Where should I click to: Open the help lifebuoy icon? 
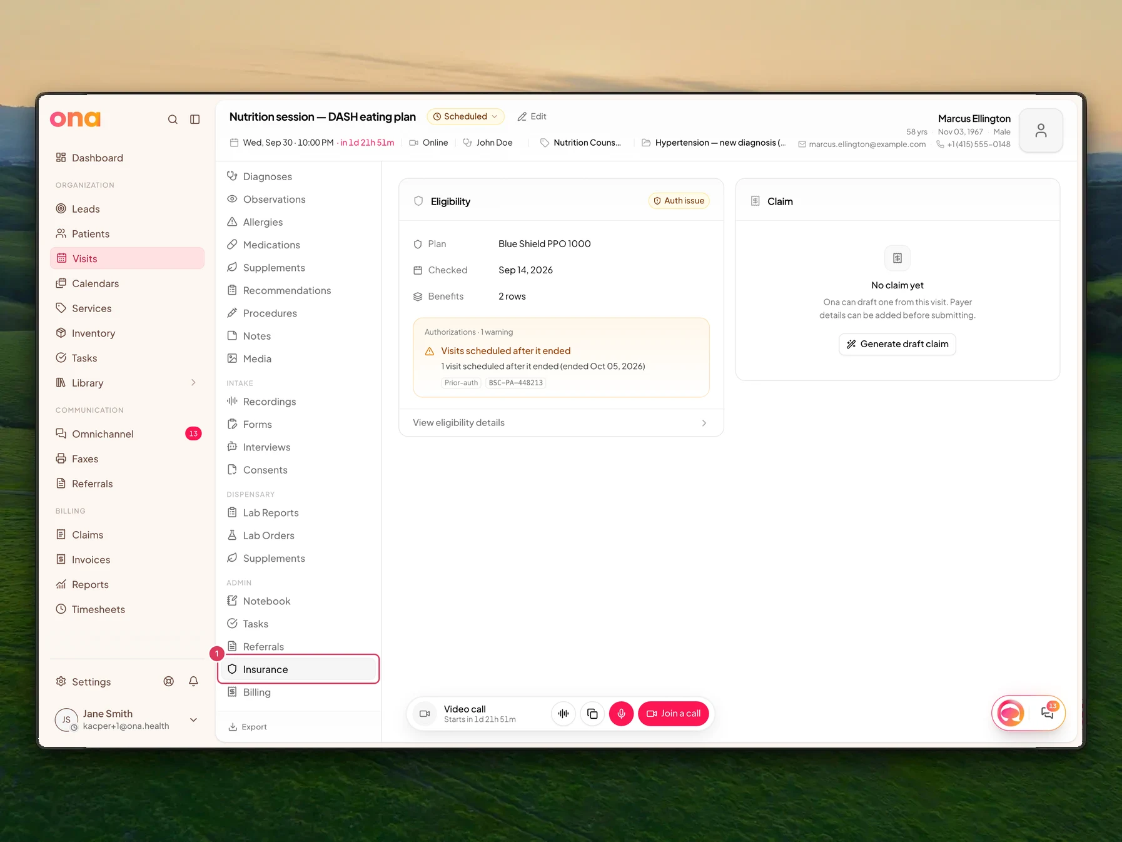click(x=169, y=682)
